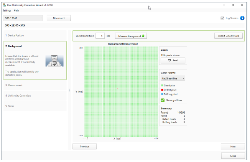Open the SRS-12345 device dropdown
Screen dimensions: 250x162
point(23,18)
